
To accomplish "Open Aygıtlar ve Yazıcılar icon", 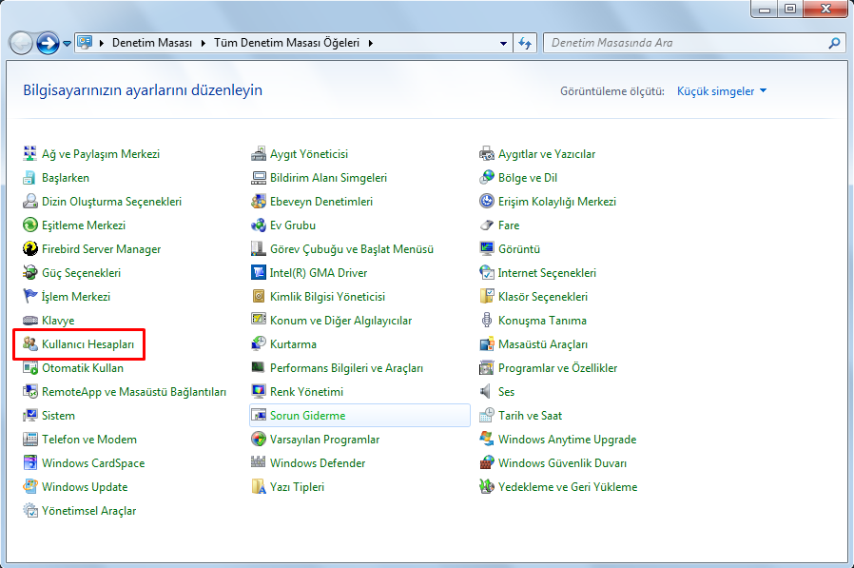I will 486,154.
